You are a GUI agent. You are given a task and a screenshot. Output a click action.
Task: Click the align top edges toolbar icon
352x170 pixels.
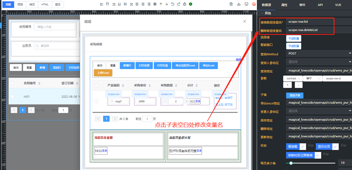coord(107,4)
